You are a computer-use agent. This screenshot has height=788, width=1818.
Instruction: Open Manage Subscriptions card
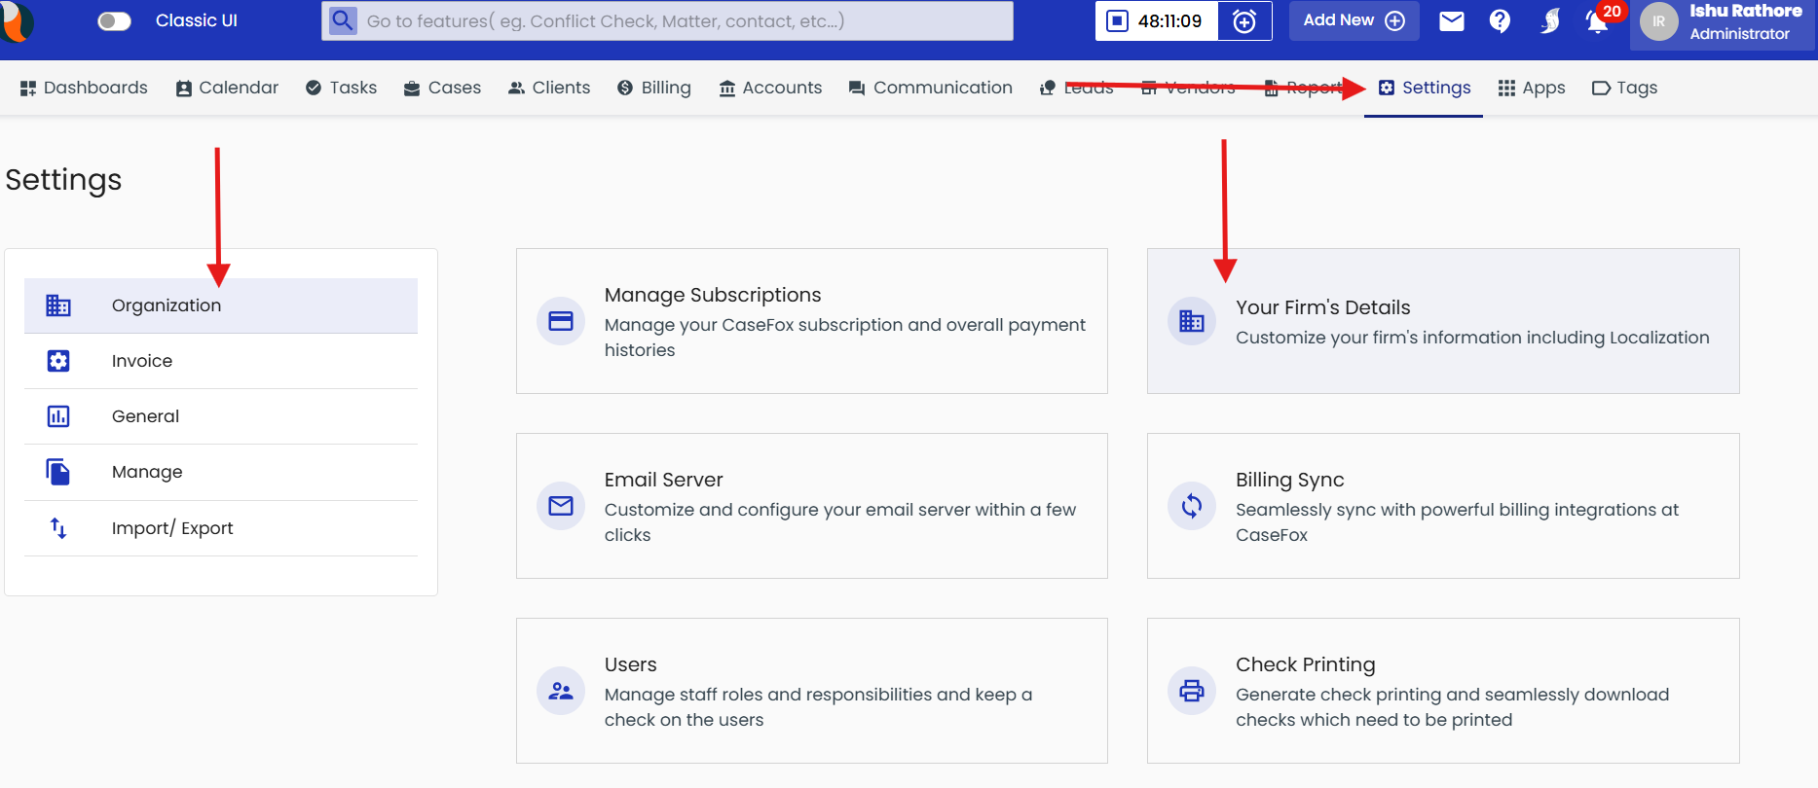point(811,321)
